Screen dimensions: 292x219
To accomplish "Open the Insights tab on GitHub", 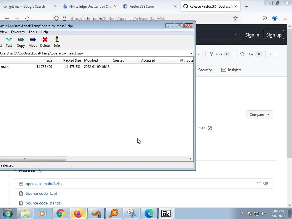I will (231, 70).
